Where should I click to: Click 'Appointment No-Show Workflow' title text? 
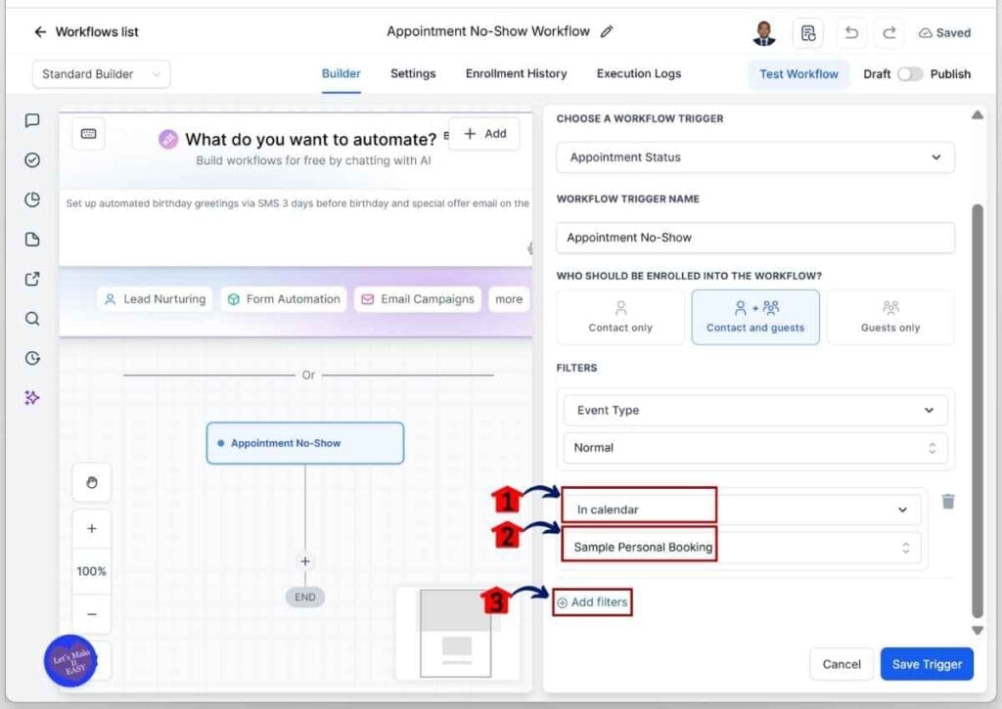[488, 31]
